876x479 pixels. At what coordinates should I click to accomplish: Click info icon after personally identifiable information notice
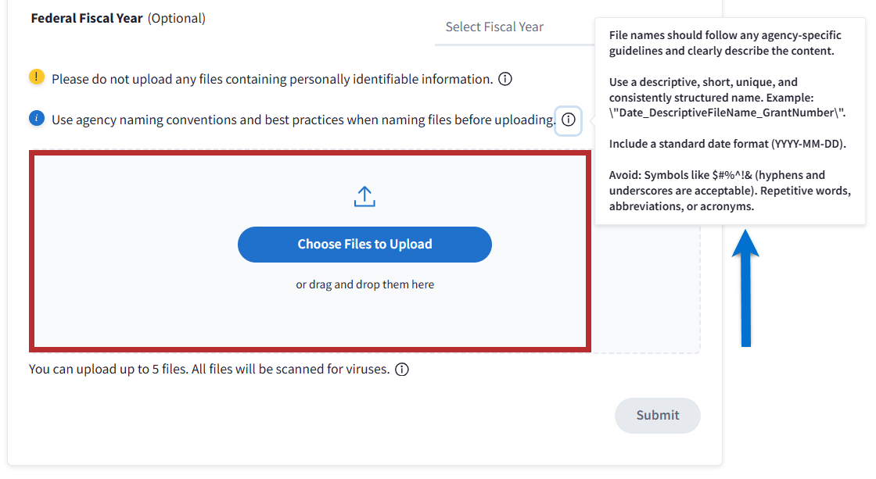coord(505,79)
